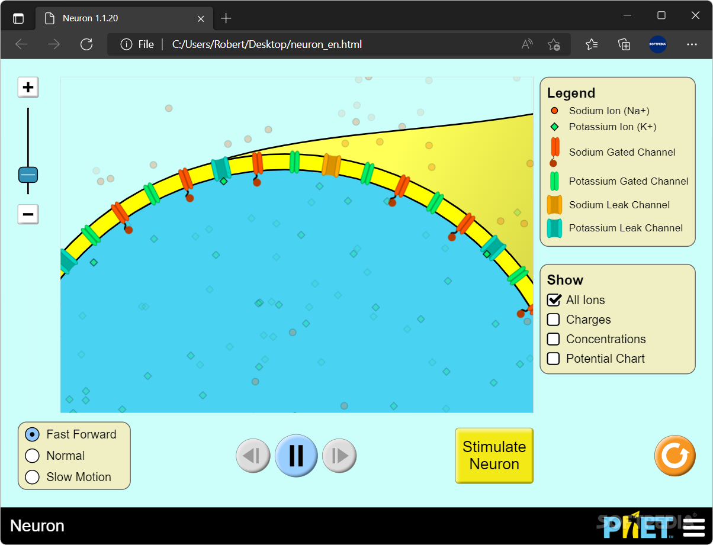This screenshot has height=545, width=713.
Task: Open a new browser tab
Action: [226, 18]
